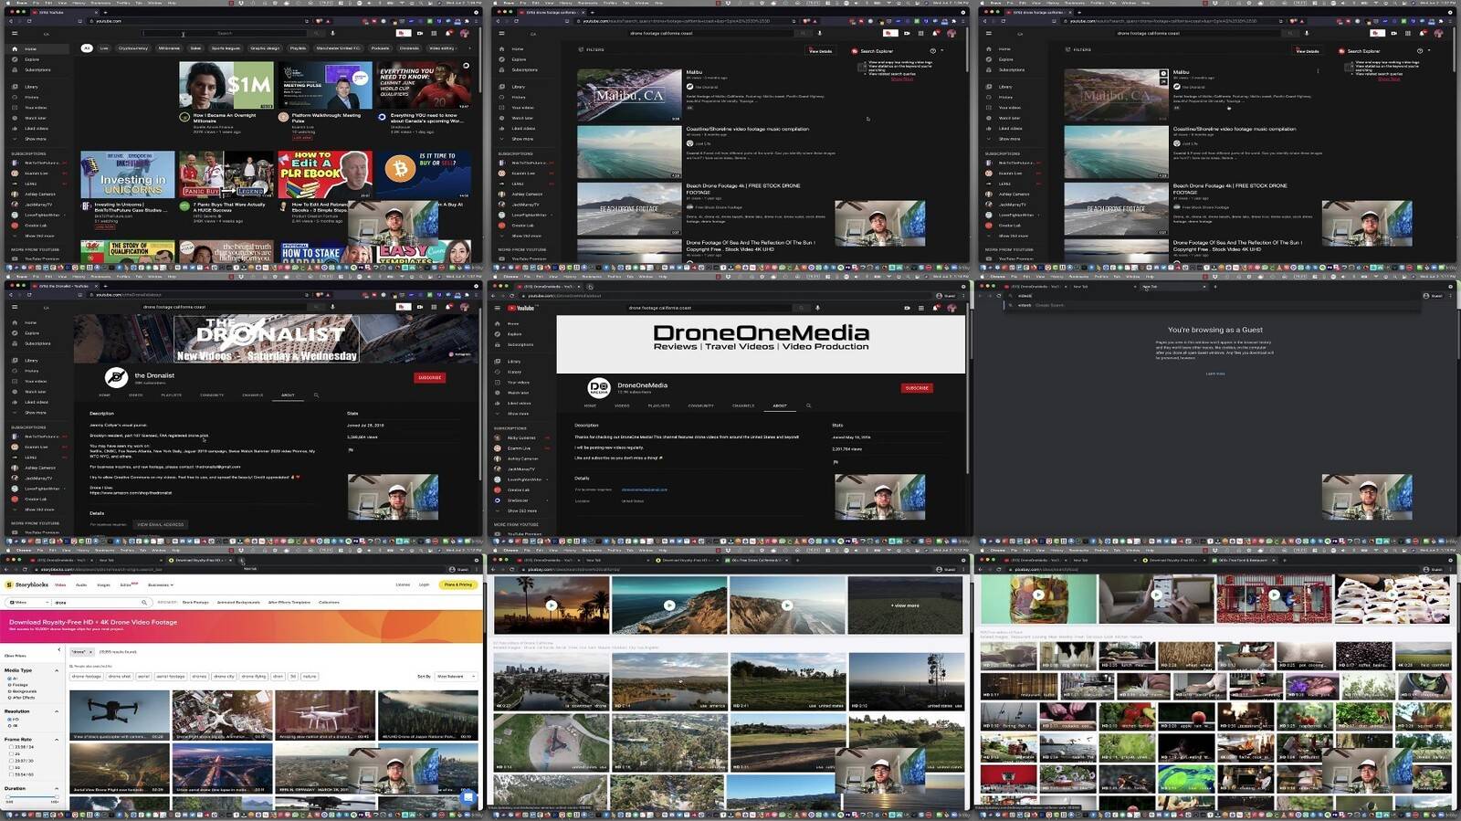1461x821 pixels.
Task: Click the Dronalist channel avatar logo
Action: (x=116, y=377)
